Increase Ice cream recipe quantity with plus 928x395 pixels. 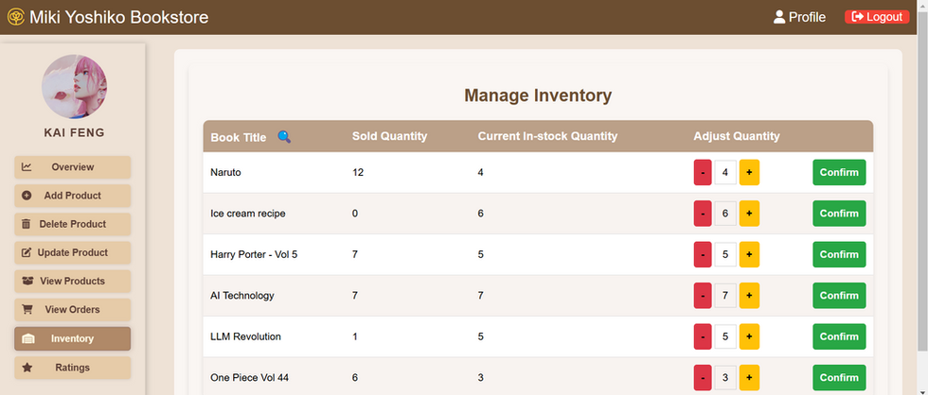point(749,214)
